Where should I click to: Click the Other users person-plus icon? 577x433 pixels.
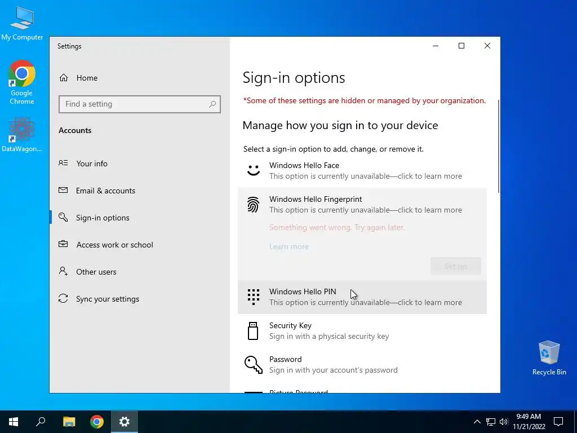pos(63,271)
